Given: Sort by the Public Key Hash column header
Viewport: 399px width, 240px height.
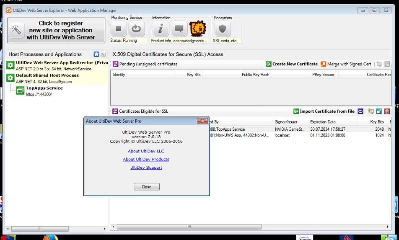Looking at the screenshot, I should pyautogui.click(x=256, y=75).
